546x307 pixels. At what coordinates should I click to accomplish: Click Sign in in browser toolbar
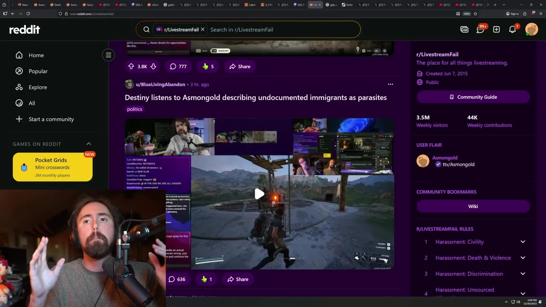coord(512,14)
